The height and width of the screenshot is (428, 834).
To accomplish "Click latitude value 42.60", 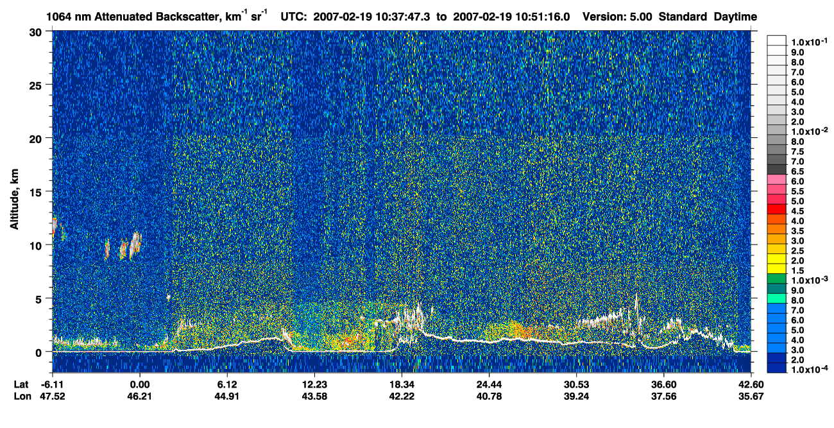I will pos(751,384).
